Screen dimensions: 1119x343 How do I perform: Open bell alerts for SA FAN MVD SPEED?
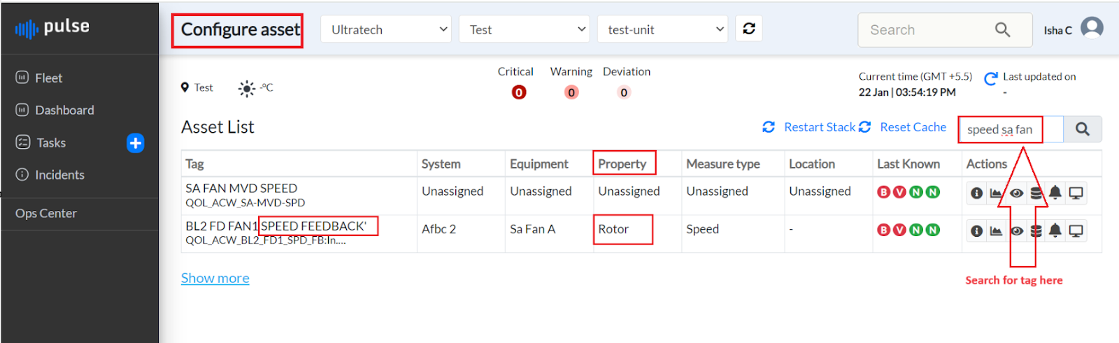1055,193
